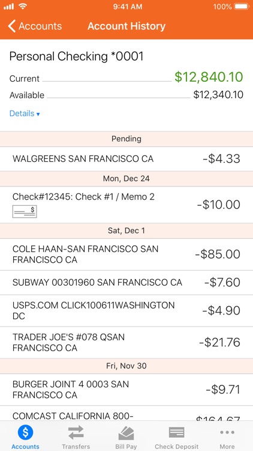Viewport: 253px width, 451px height.
Task: Open the check image thumbnail icon
Action: [x=25, y=212]
